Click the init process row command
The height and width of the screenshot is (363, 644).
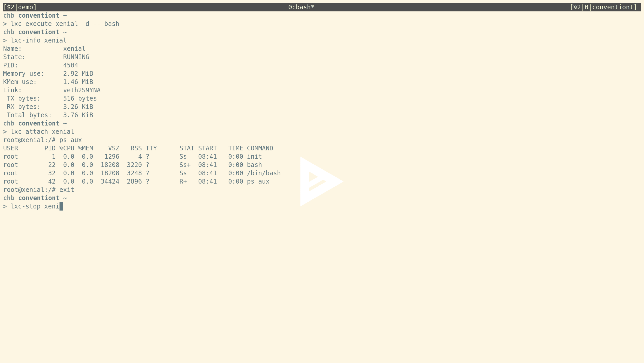point(254,157)
